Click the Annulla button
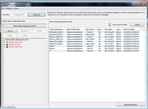Image resolution: width=148 pixels, height=109 pixels. pyautogui.click(x=39, y=31)
